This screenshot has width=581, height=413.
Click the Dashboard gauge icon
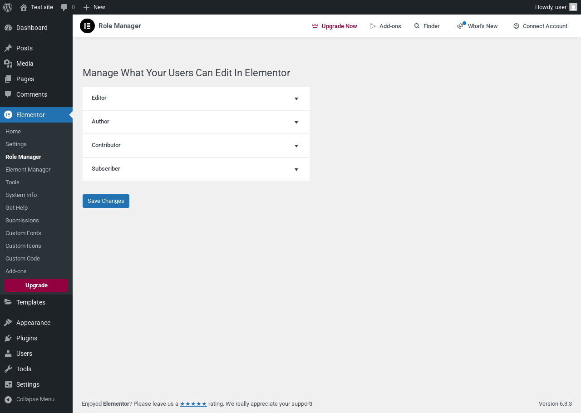(8, 28)
